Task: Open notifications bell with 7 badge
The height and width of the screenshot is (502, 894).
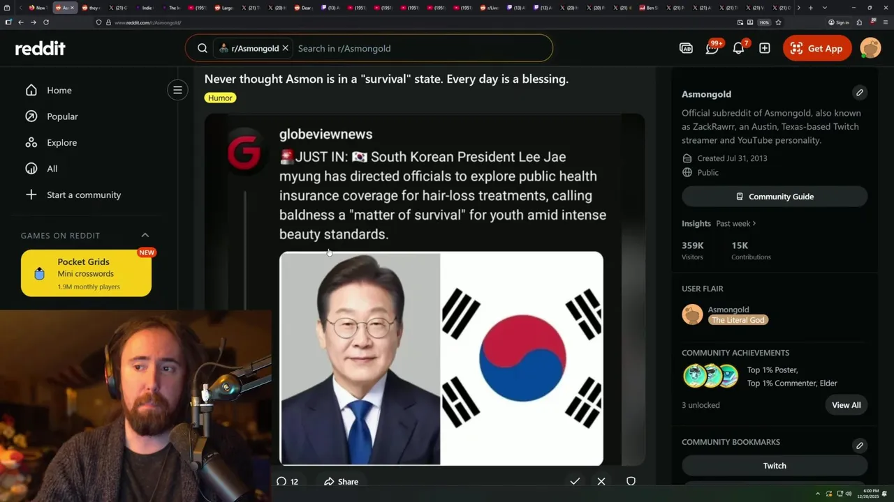Action: (739, 48)
